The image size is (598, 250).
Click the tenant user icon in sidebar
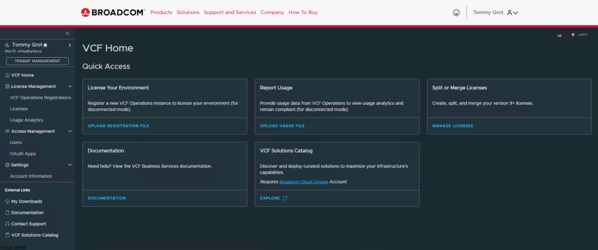[x=7, y=45]
